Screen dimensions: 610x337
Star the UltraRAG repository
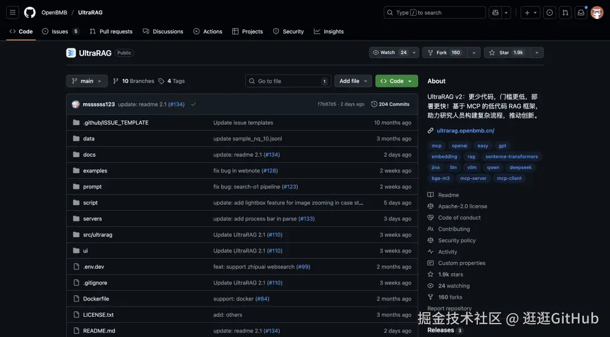pos(507,52)
